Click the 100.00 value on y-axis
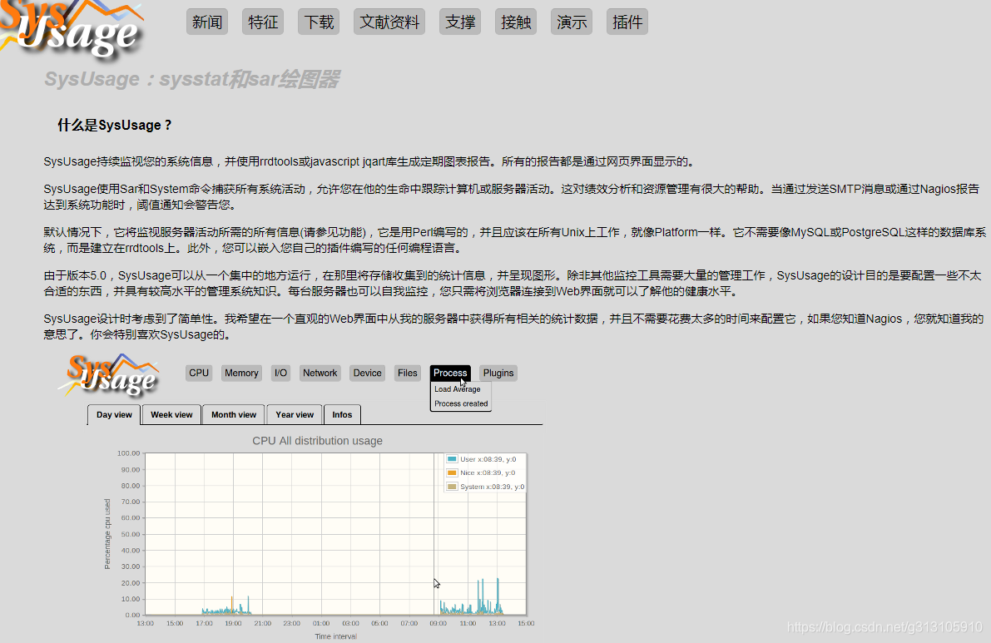This screenshot has height=643, width=991. 128,453
